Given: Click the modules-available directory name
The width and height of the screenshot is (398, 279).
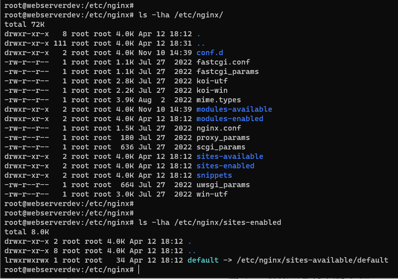Looking at the screenshot, I should [x=234, y=109].
